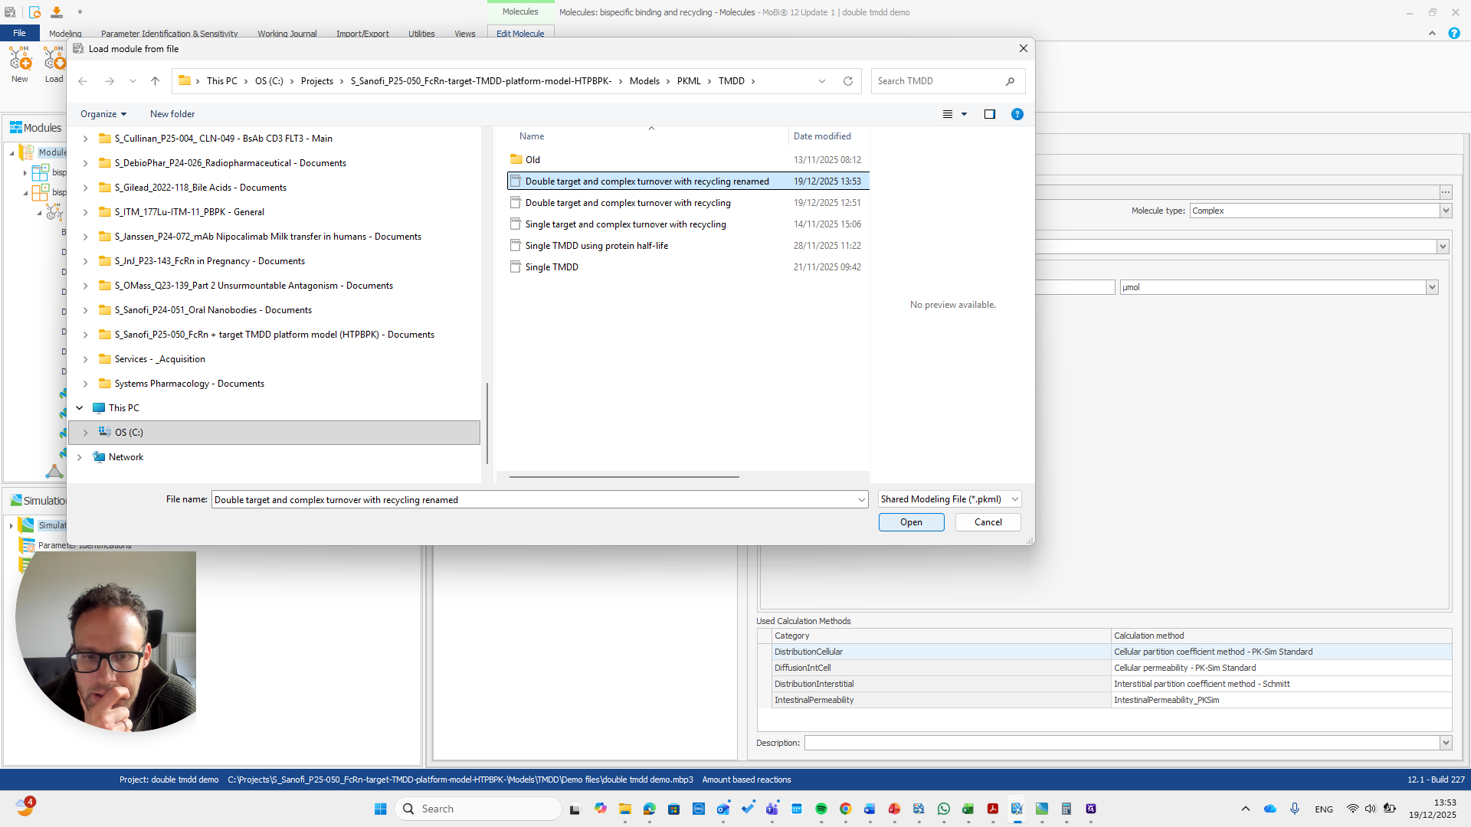The height and width of the screenshot is (827, 1471).
Task: Click the Open button
Action: pos(911,522)
